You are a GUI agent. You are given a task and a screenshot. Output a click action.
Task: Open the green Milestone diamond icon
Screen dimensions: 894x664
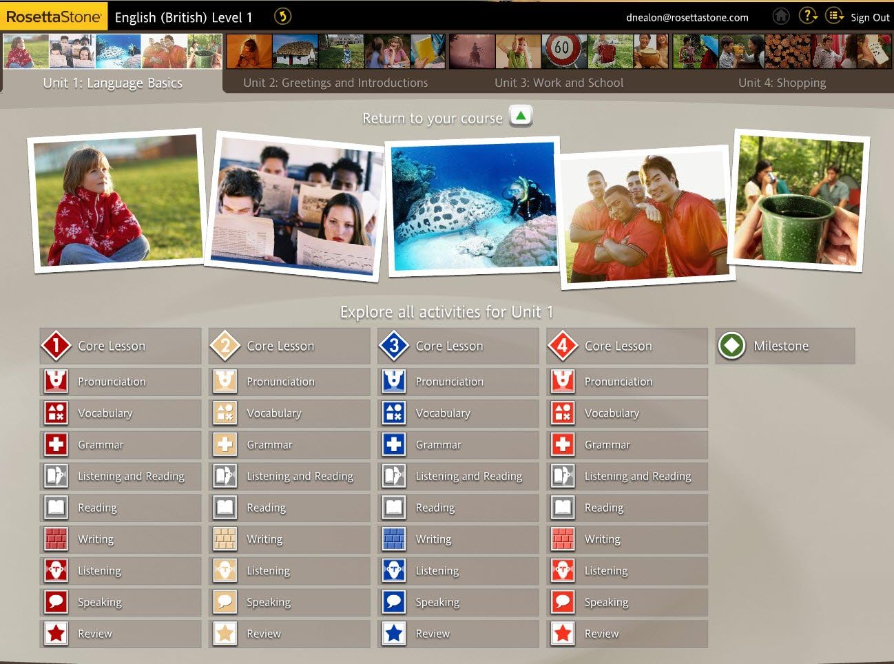pyautogui.click(x=731, y=346)
